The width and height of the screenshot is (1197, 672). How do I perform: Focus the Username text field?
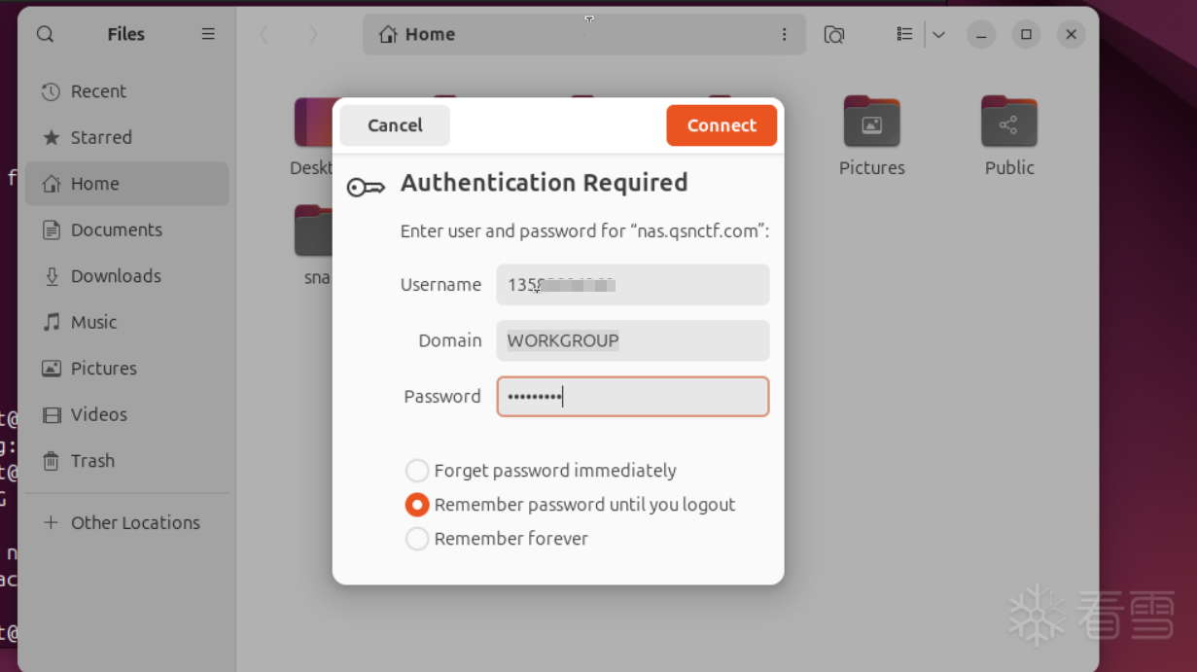coord(632,285)
